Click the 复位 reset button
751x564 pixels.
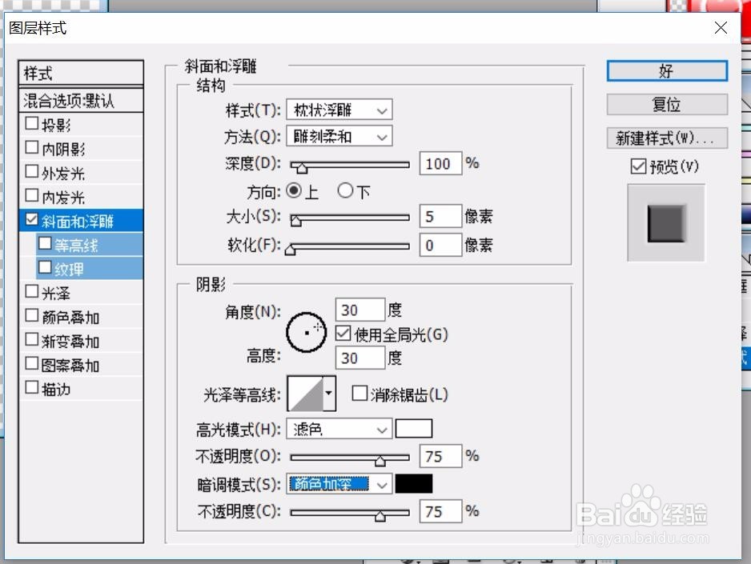pyautogui.click(x=667, y=104)
